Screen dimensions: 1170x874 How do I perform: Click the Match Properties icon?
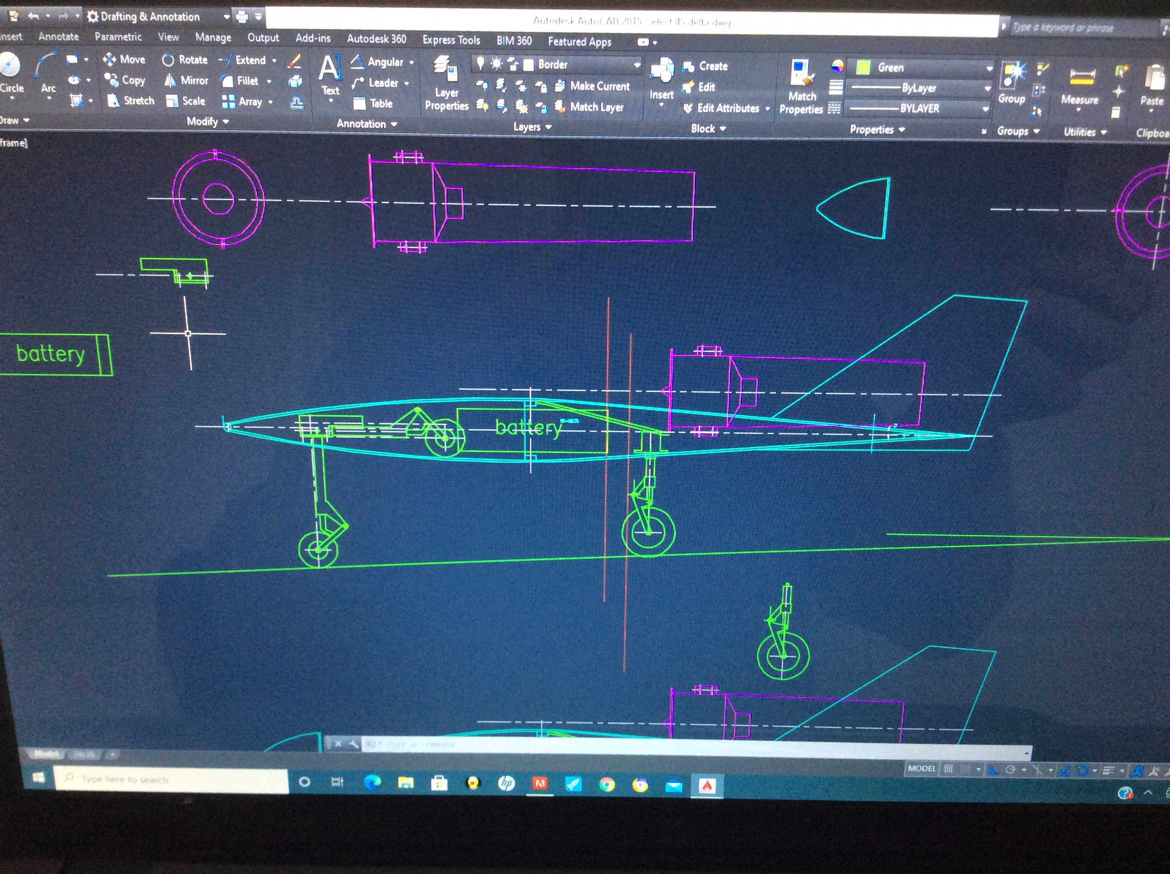coord(801,74)
